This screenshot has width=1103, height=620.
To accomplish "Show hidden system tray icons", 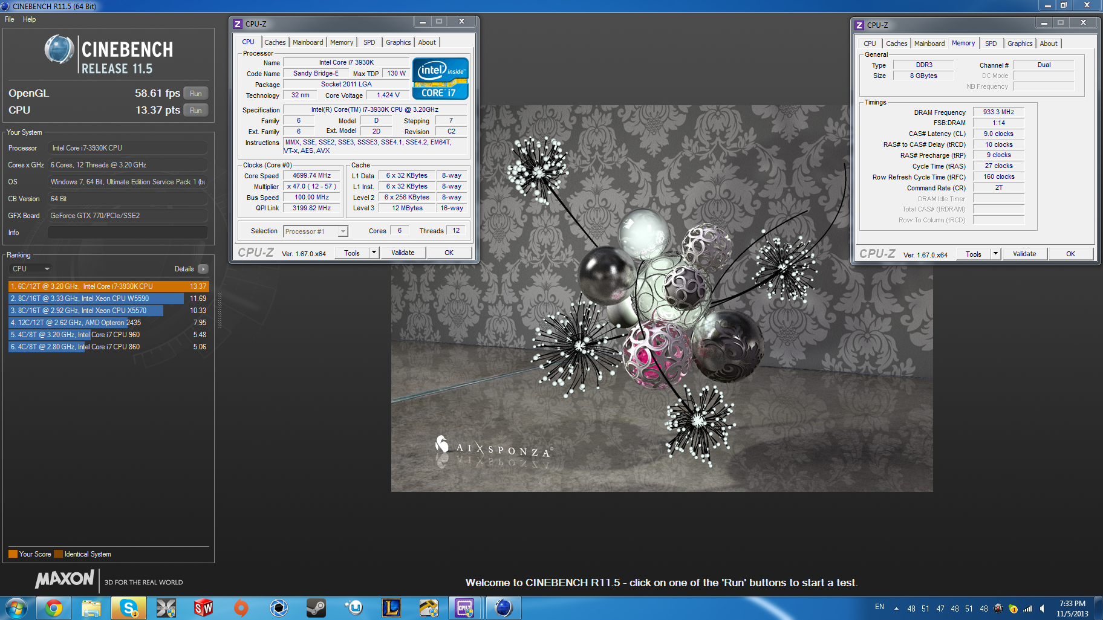I will (x=896, y=609).
